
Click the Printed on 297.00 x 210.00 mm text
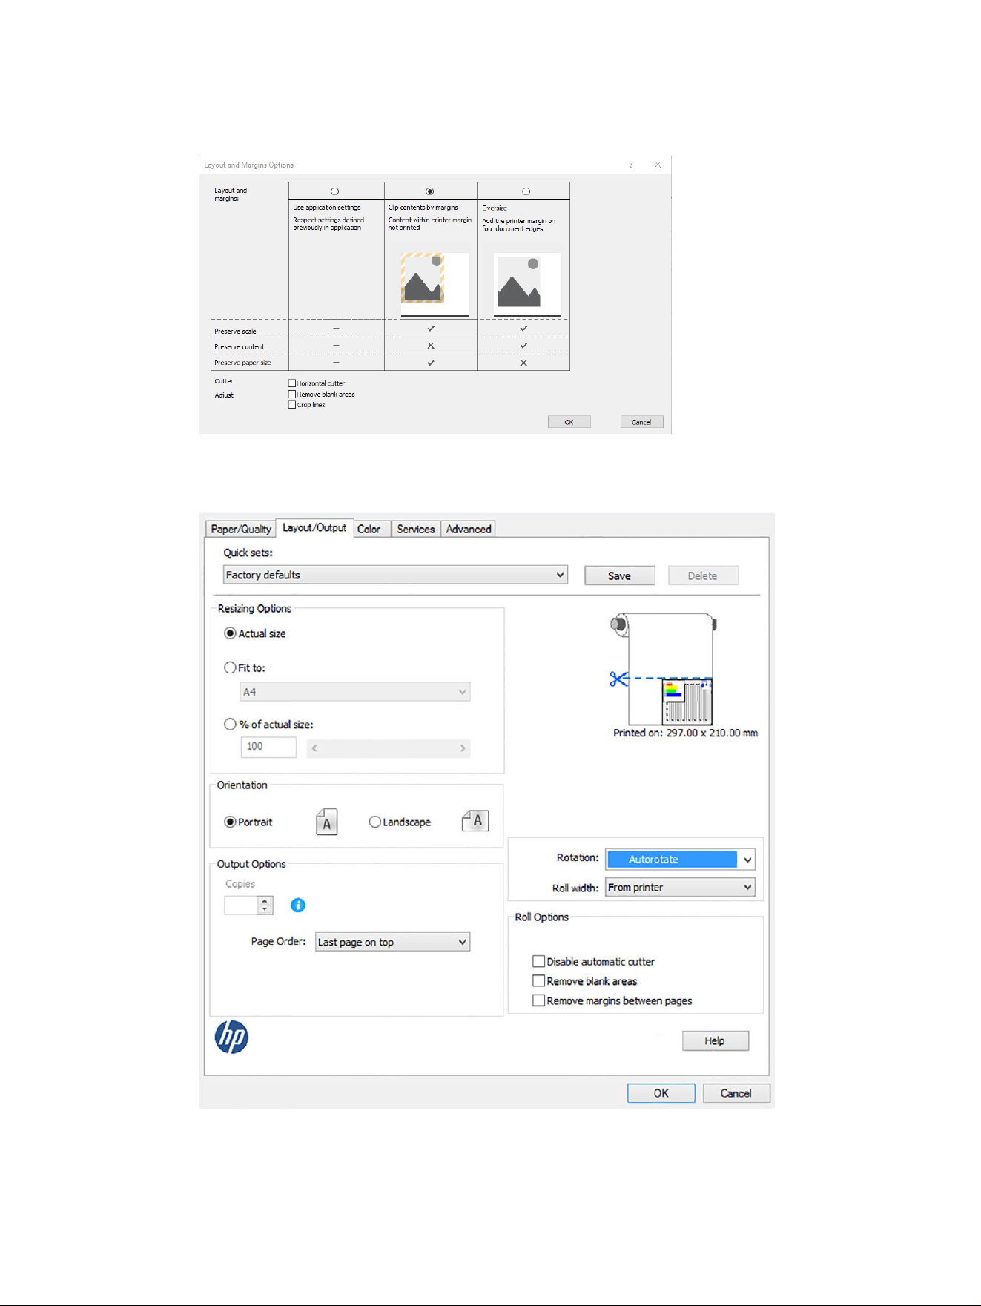(x=686, y=733)
